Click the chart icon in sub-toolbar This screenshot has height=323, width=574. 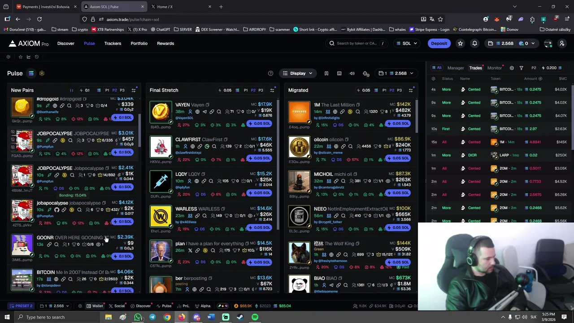[28, 57]
